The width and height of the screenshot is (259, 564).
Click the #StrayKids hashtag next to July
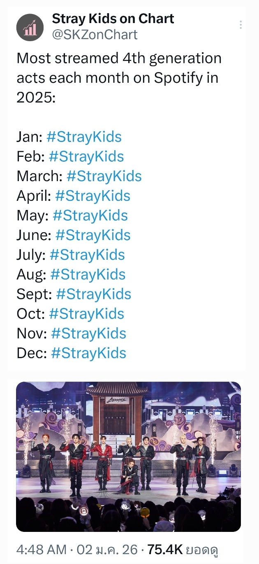[87, 255]
